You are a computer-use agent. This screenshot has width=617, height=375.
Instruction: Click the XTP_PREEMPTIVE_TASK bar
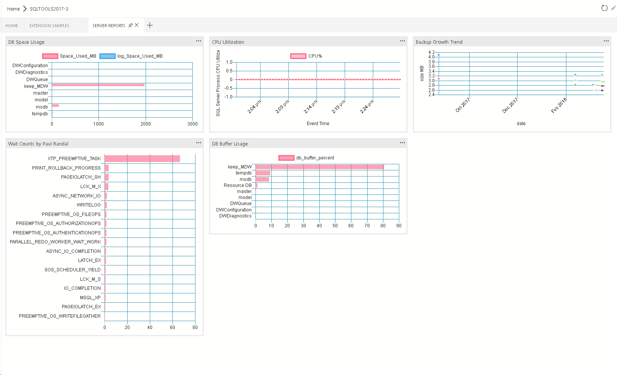(x=142, y=159)
